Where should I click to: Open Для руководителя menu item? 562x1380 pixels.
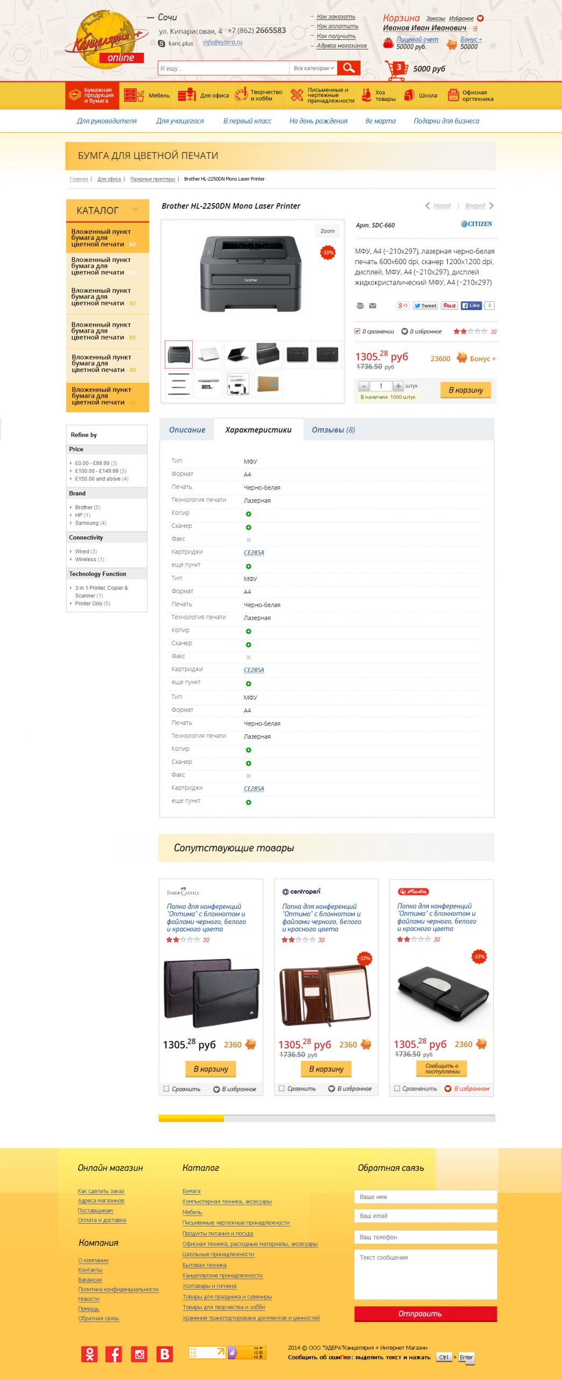pos(107,121)
